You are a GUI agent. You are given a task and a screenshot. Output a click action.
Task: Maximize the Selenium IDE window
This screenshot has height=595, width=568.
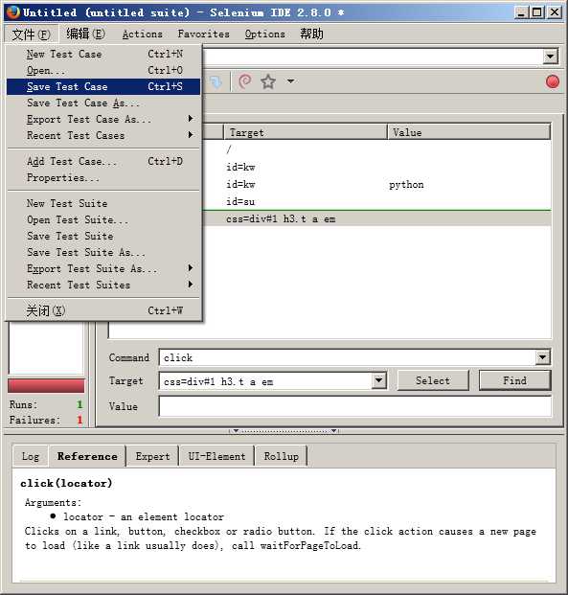pyautogui.click(x=537, y=12)
